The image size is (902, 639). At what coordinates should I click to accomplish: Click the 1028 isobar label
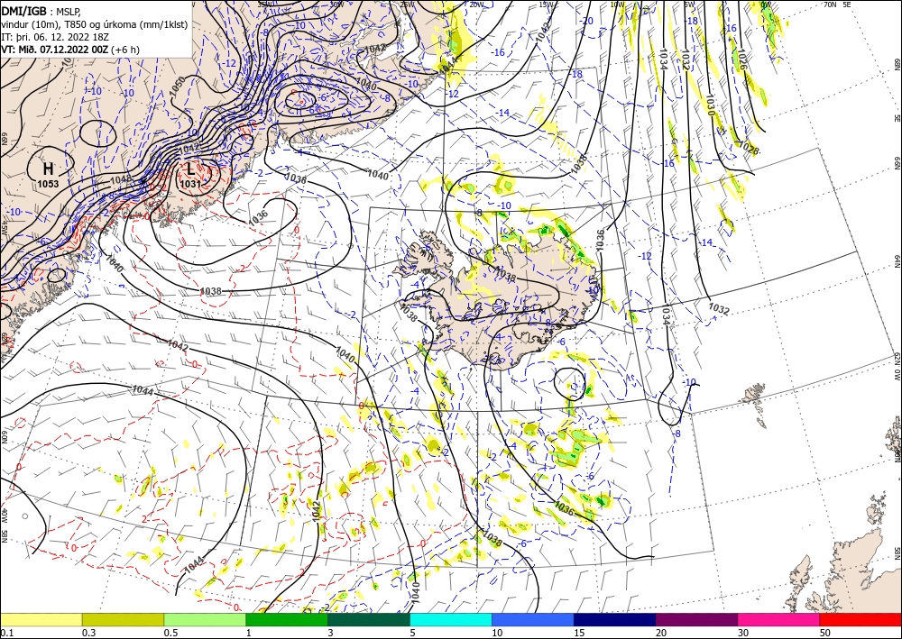[750, 149]
